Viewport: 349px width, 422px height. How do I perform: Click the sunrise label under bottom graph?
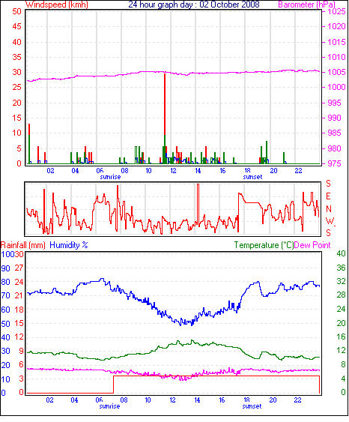coord(109,406)
